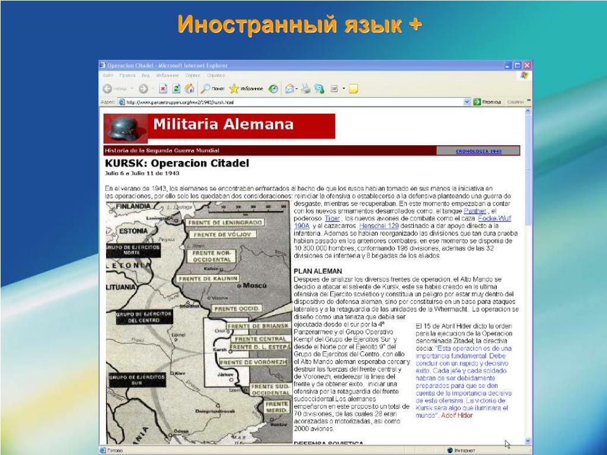The image size is (607, 455).
Task: Expand the Ссылки links toolbar chevron
Action: tap(529, 101)
